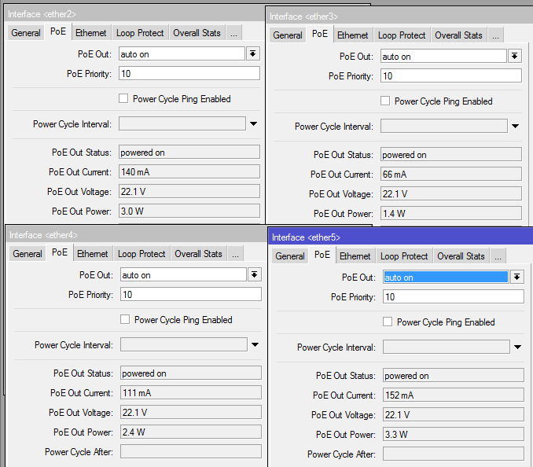Expand Power Cycle Interval in ether4 window
Screen dimensions: 533x467
[255, 344]
